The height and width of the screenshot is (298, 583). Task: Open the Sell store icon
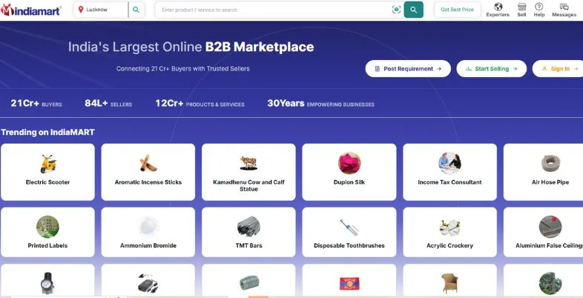[x=521, y=7]
